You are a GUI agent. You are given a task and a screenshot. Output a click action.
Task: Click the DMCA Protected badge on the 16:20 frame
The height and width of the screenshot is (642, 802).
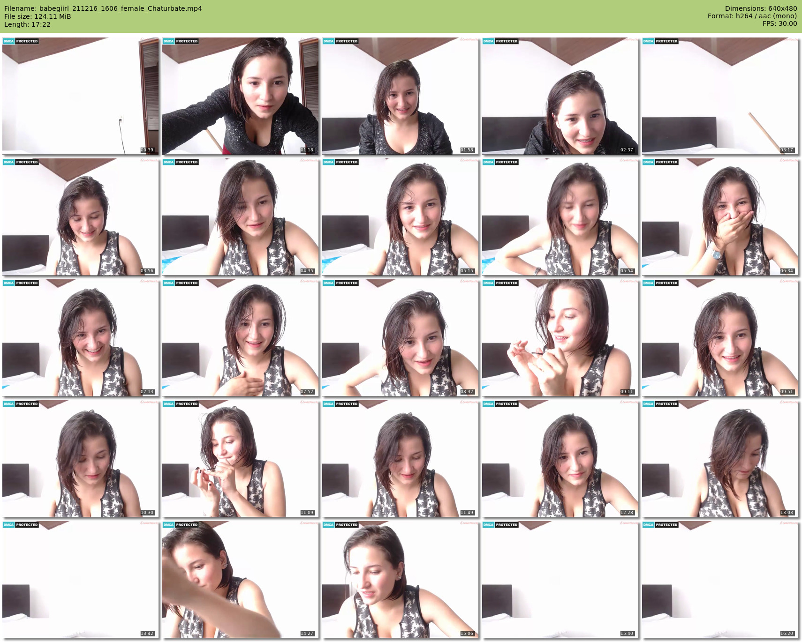pos(660,525)
